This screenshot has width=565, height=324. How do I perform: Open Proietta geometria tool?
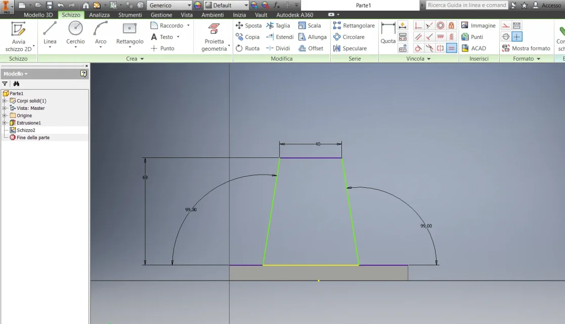click(x=214, y=37)
